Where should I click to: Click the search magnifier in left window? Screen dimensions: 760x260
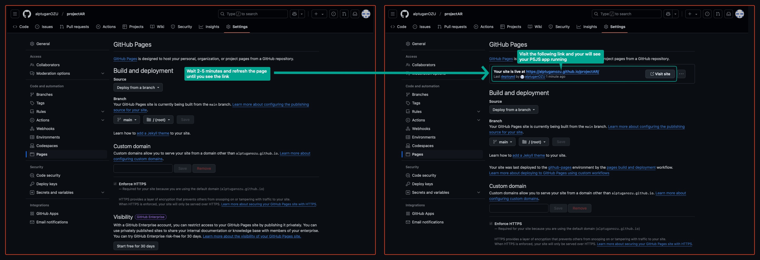tap(222, 14)
